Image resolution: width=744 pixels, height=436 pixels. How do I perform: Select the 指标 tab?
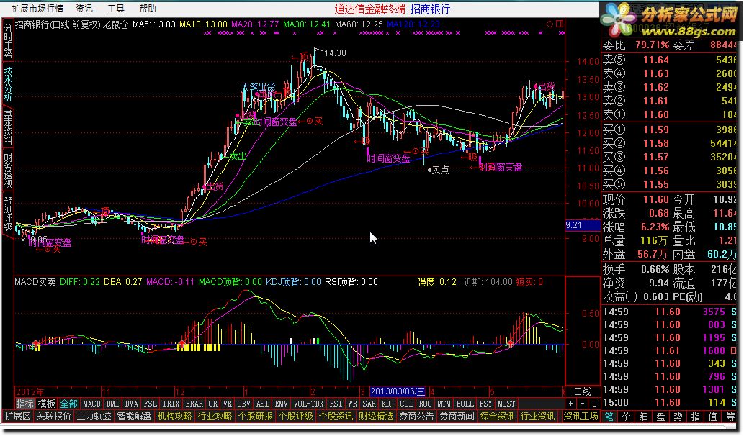coord(25,404)
